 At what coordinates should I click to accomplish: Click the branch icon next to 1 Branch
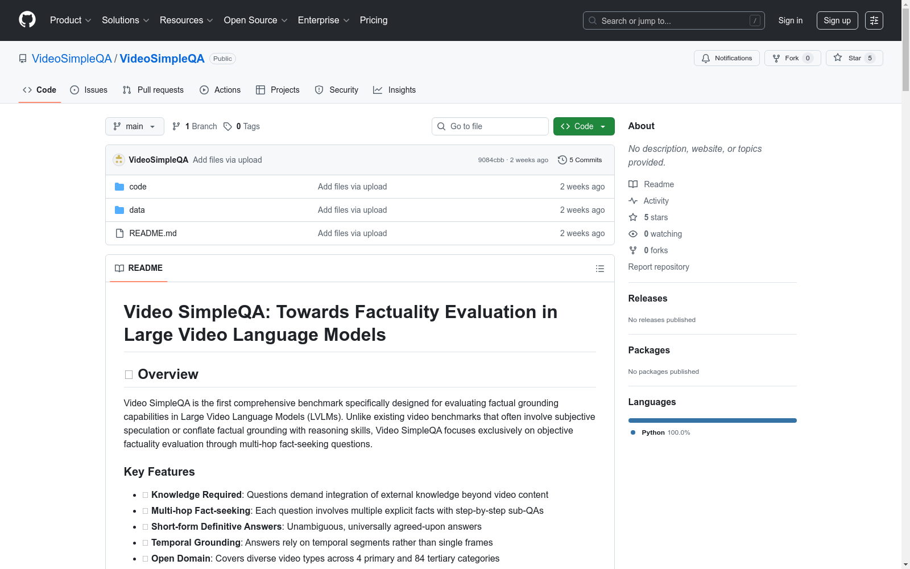176,126
